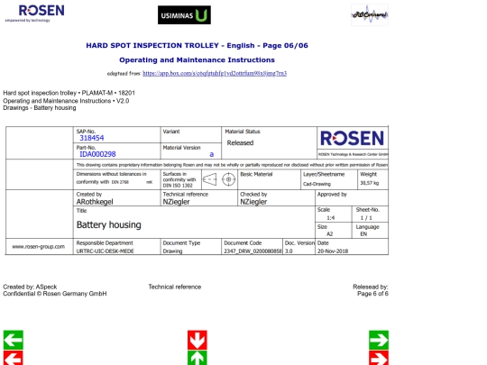Click the red right arrow navigation icon
Image resolution: width=487 pixels, height=365 pixels.
coord(379,358)
